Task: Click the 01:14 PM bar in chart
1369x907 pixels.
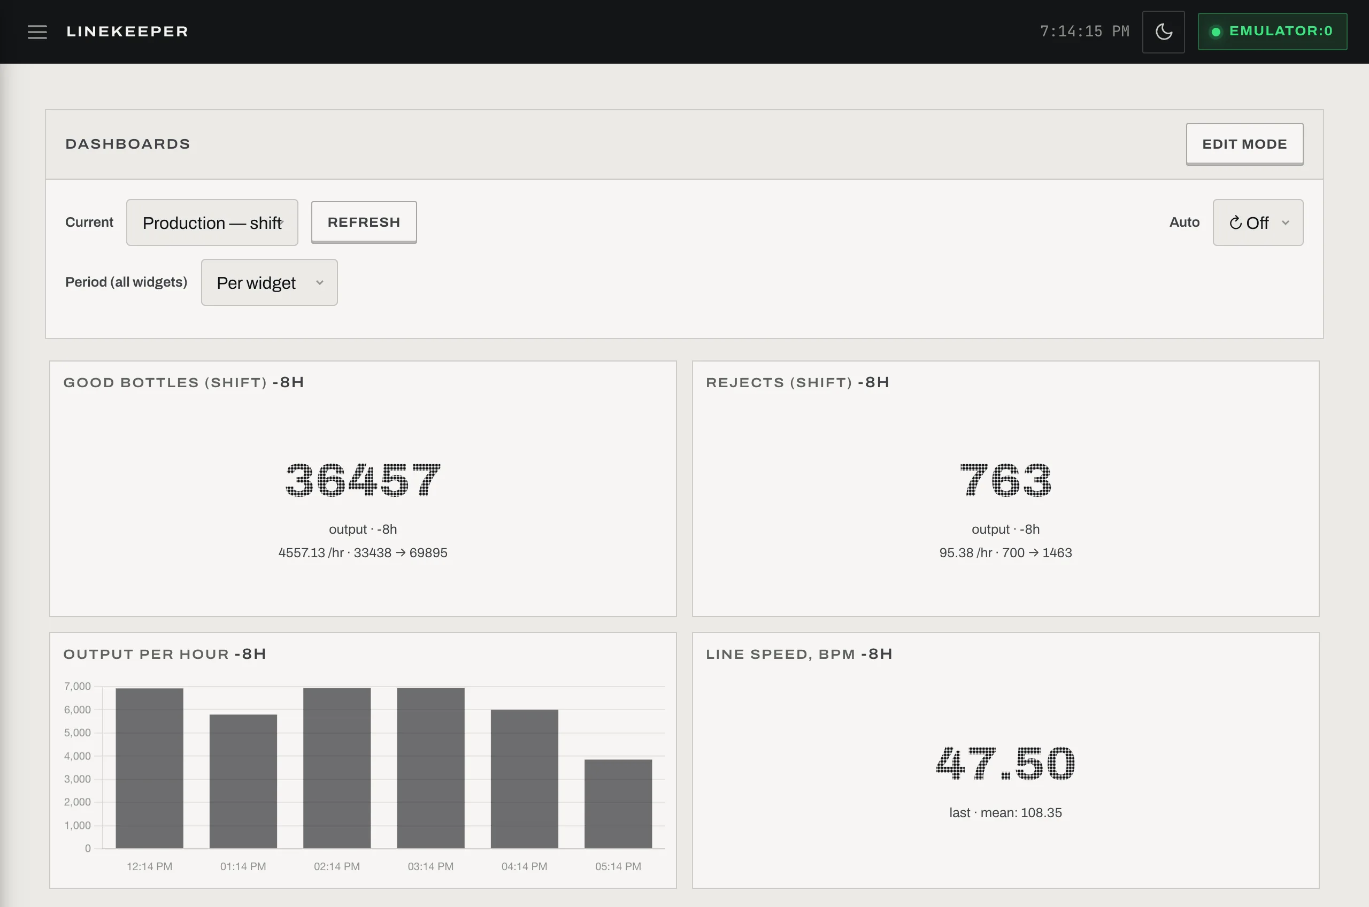Action: [x=243, y=781]
